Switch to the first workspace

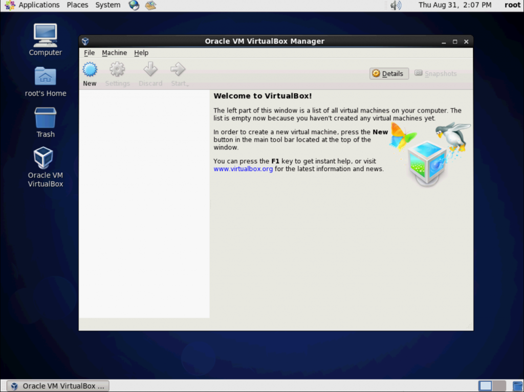coord(485,386)
